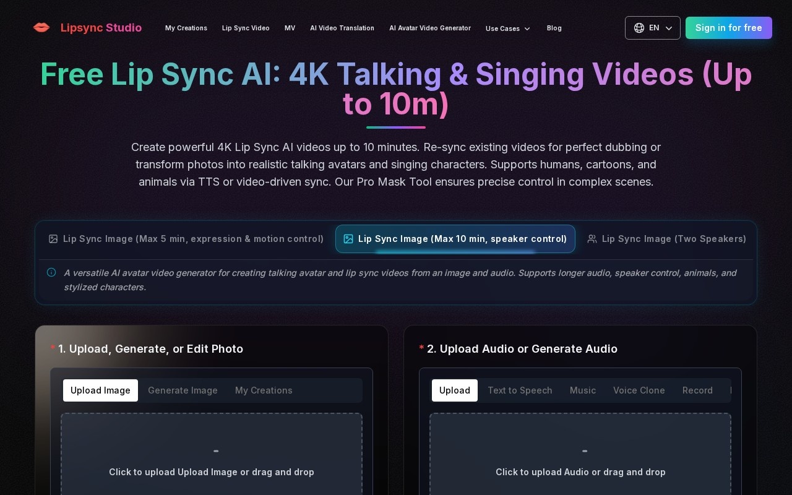Select Lip Sync Image Max 10 min tab
Image resolution: width=792 pixels, height=495 pixels.
455,239
